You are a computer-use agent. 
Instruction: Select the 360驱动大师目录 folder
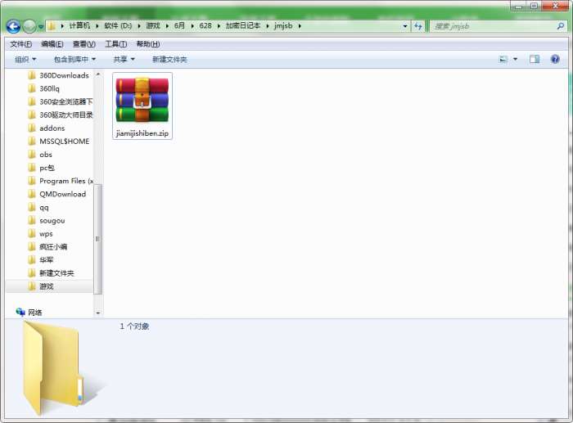pos(60,115)
